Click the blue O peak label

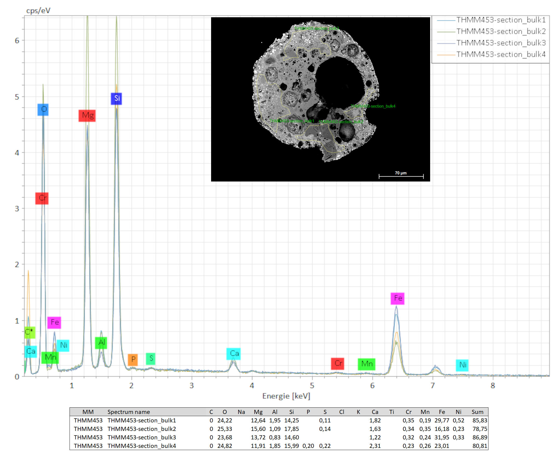(x=43, y=110)
